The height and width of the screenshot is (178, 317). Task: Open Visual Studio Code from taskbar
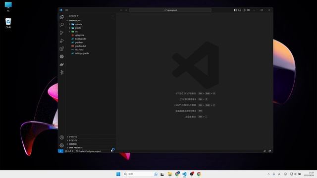click(184, 174)
